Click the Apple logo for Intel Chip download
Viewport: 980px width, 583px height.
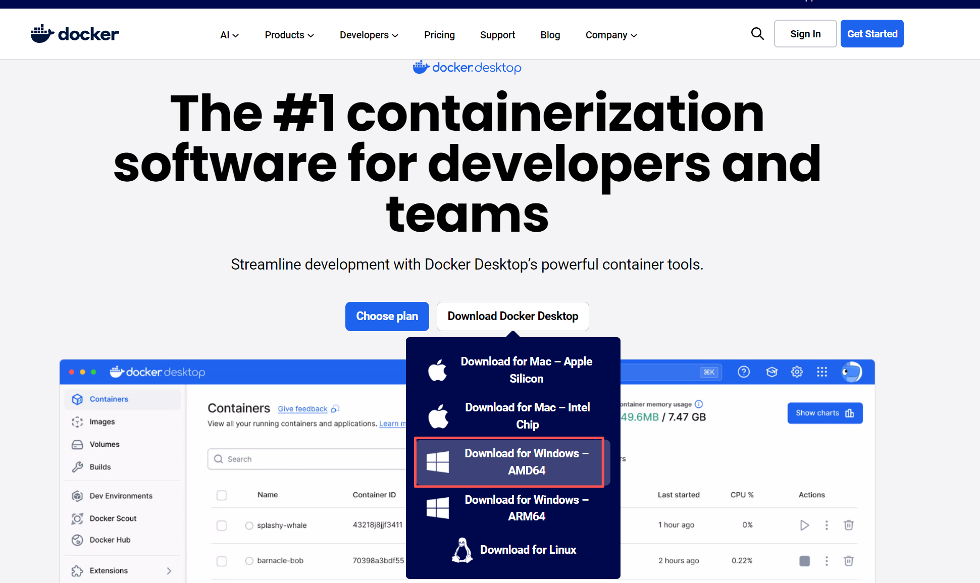pos(438,416)
